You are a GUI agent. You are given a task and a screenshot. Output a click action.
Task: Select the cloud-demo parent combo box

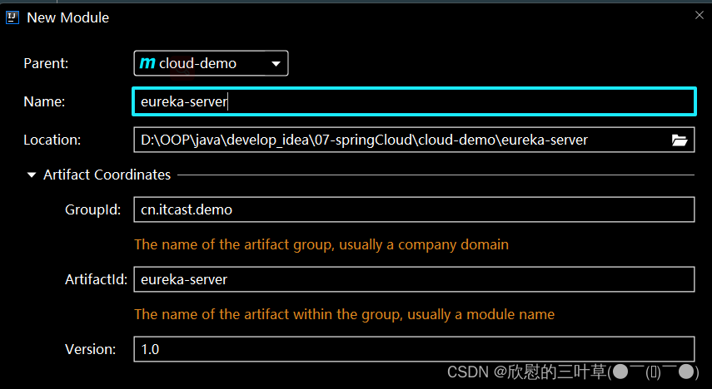click(211, 63)
